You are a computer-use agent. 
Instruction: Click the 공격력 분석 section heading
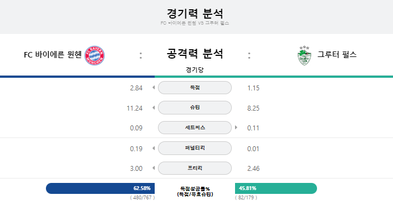point(195,54)
